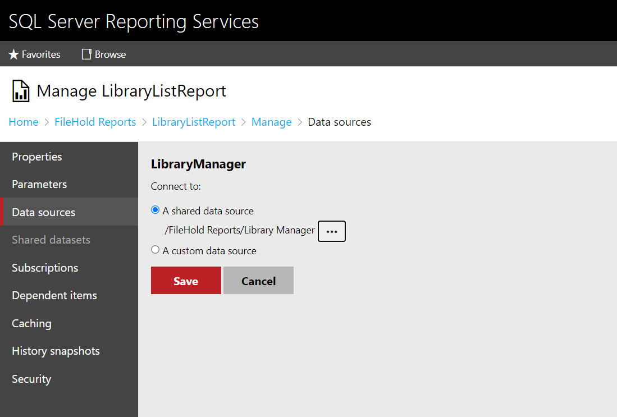Click the Shared datasets sidebar entry
Screen dimensions: 617x417
(x=51, y=240)
